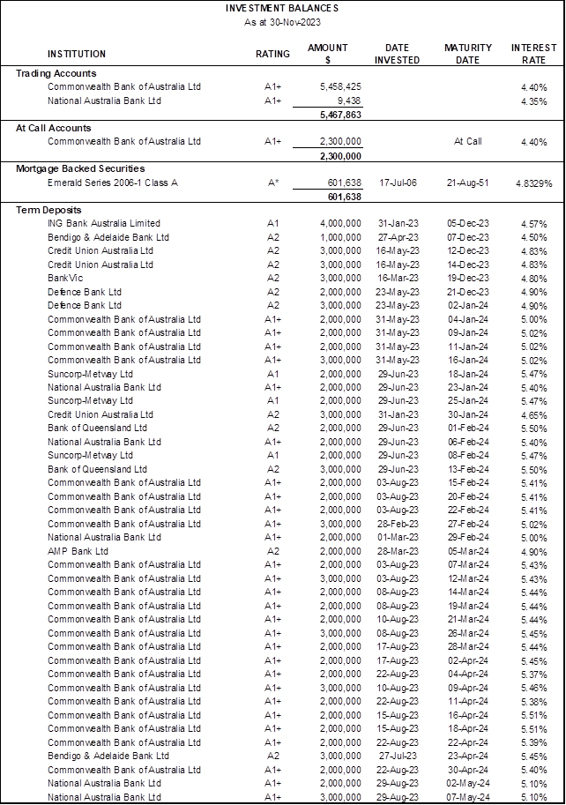Select ING Bank Australia Limited row
The image size is (566, 805).
tap(282, 223)
